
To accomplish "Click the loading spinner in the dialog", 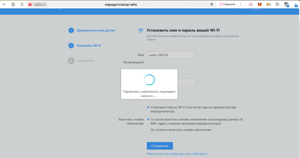I will (149, 80).
